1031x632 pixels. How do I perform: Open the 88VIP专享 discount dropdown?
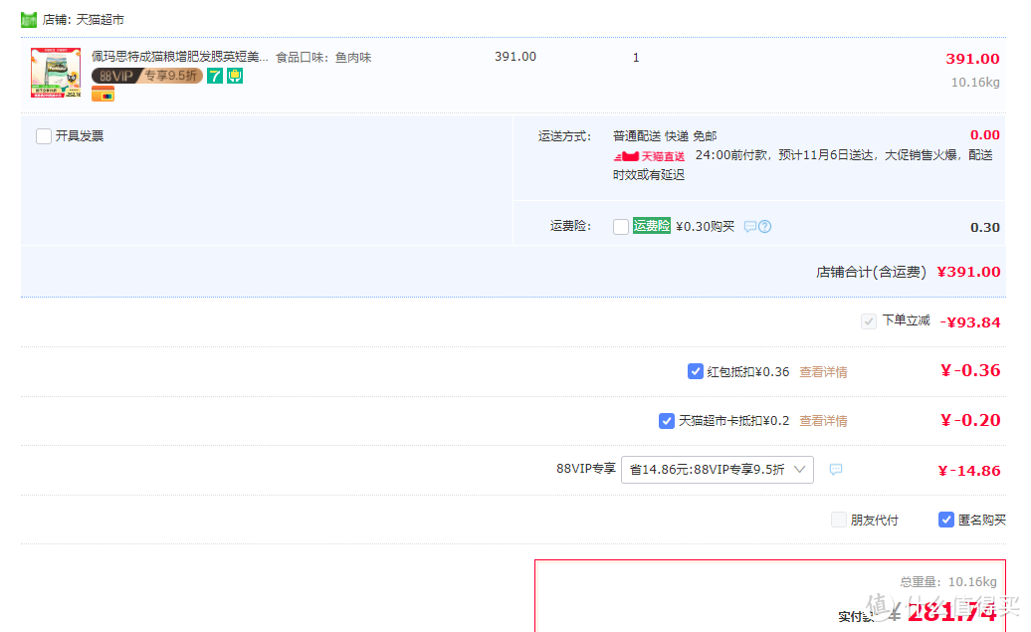[x=717, y=470]
